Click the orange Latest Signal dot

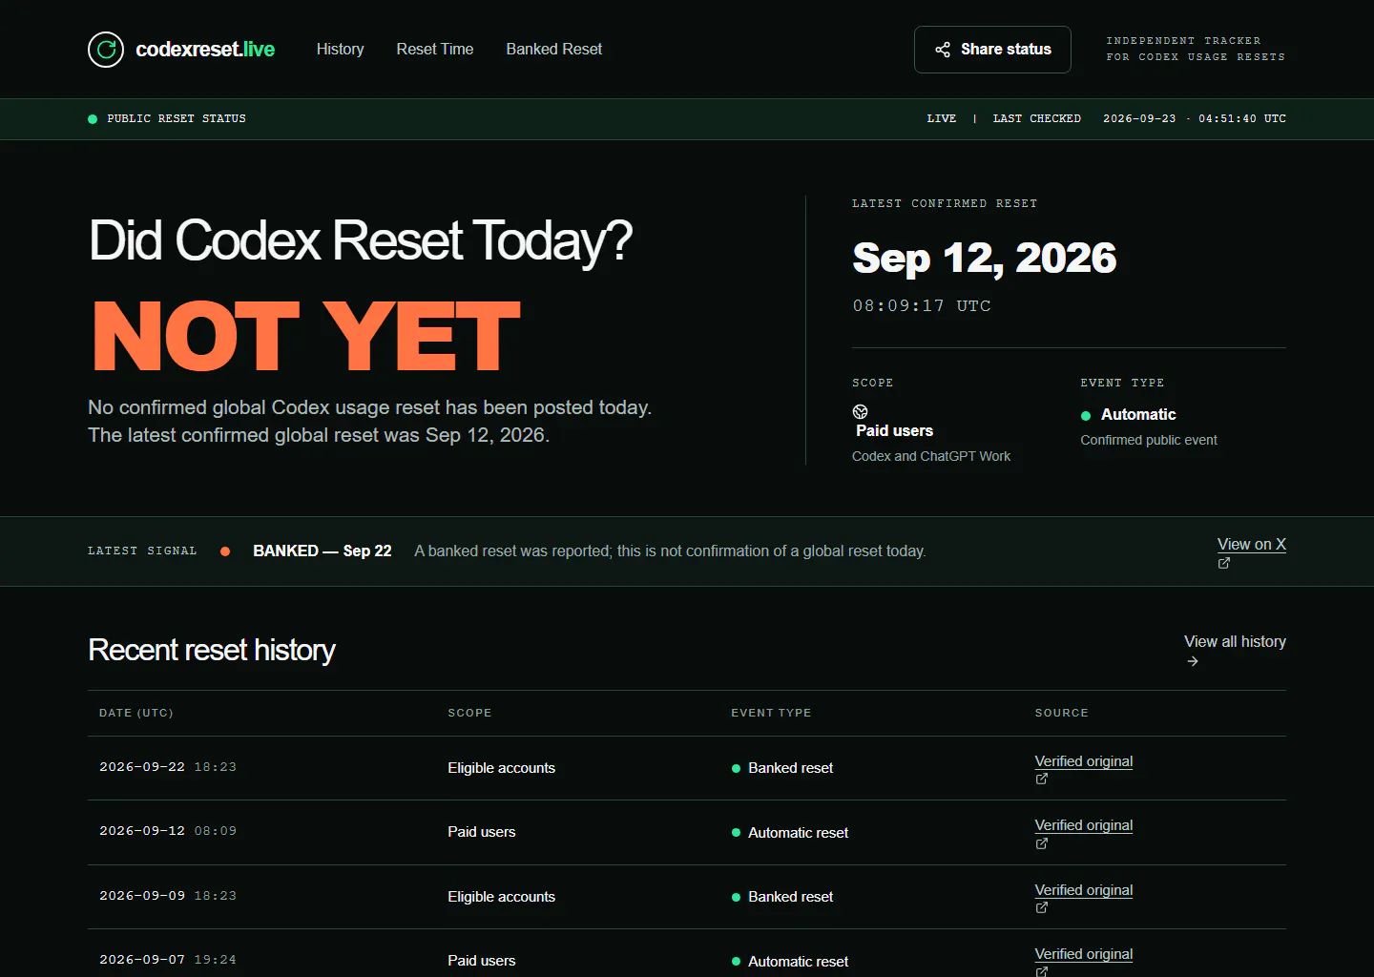(225, 551)
